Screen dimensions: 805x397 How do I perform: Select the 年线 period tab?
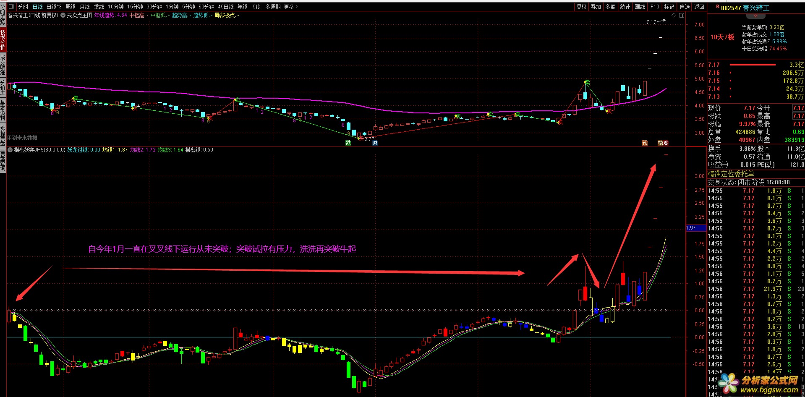tap(243, 7)
